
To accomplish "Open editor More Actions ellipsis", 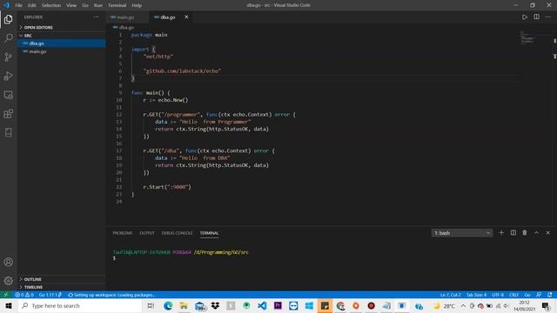I will [548, 17].
